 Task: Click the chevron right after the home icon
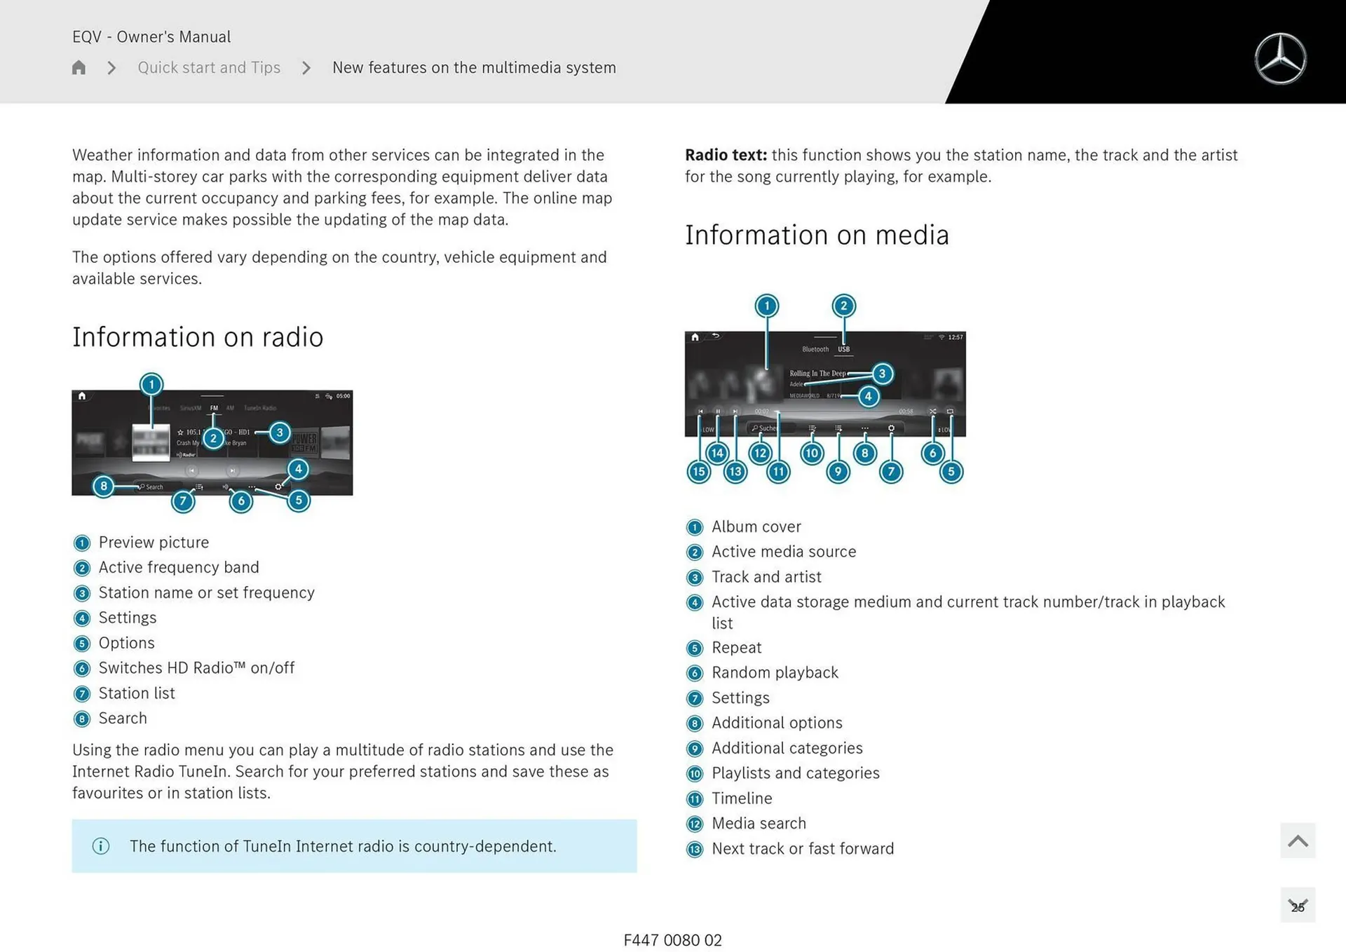click(111, 67)
